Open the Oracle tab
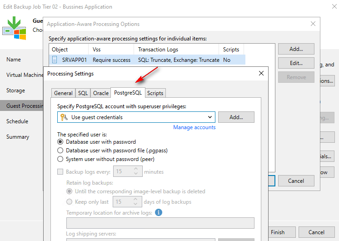 (101, 93)
